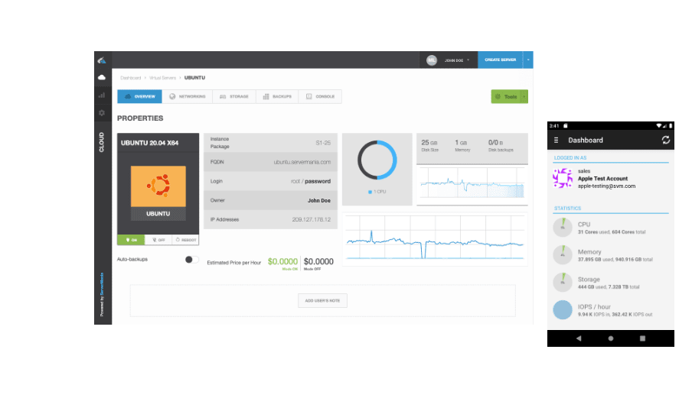Click the cloud icon in the left sidebar
Viewport: 692px width, 398px height.
pyautogui.click(x=102, y=78)
